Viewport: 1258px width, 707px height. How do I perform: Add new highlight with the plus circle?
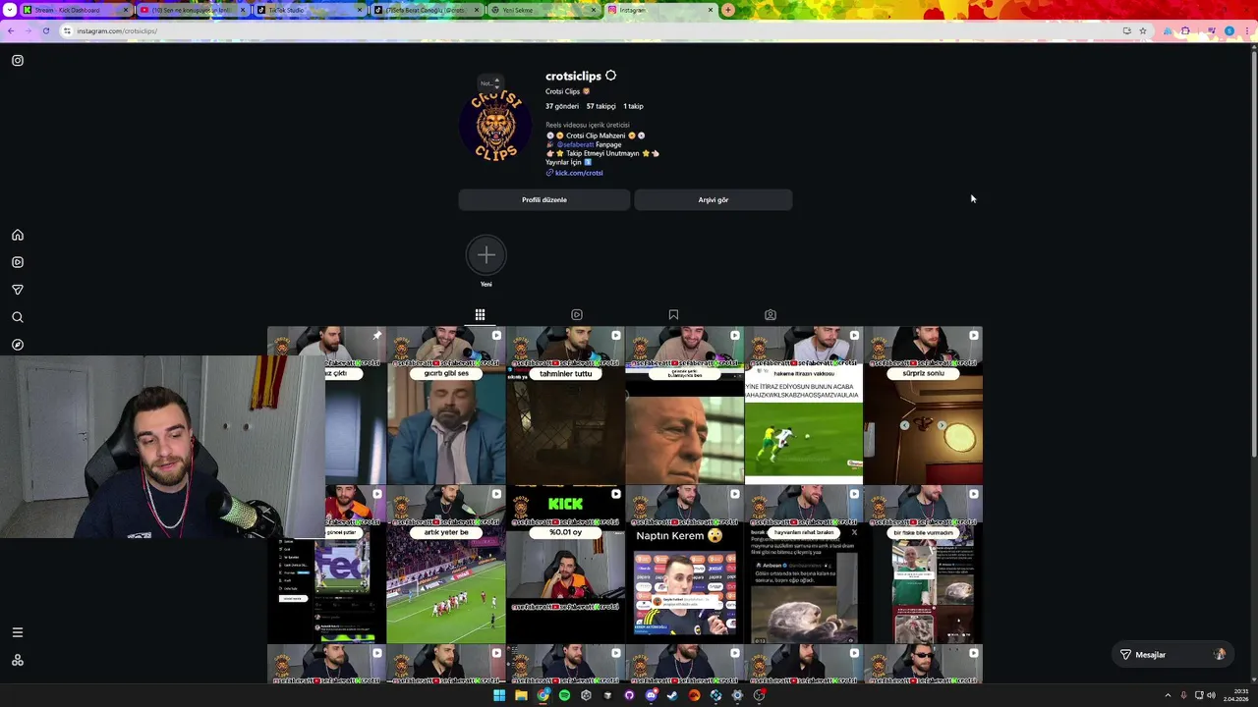click(486, 255)
